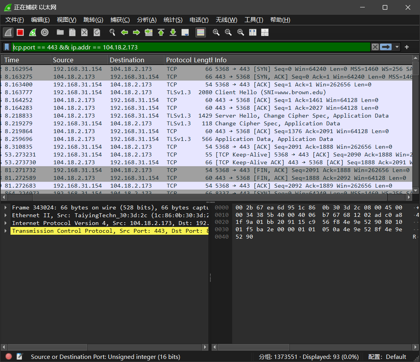The height and width of the screenshot is (362, 420).
Task: Add a filter button with plus
Action: 407,47
